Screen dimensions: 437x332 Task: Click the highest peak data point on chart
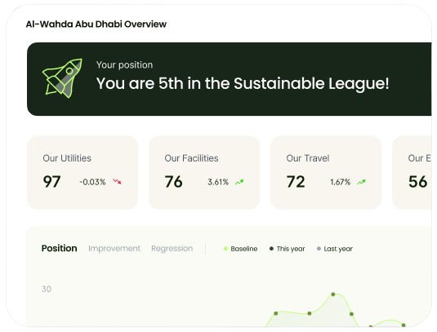click(333, 294)
